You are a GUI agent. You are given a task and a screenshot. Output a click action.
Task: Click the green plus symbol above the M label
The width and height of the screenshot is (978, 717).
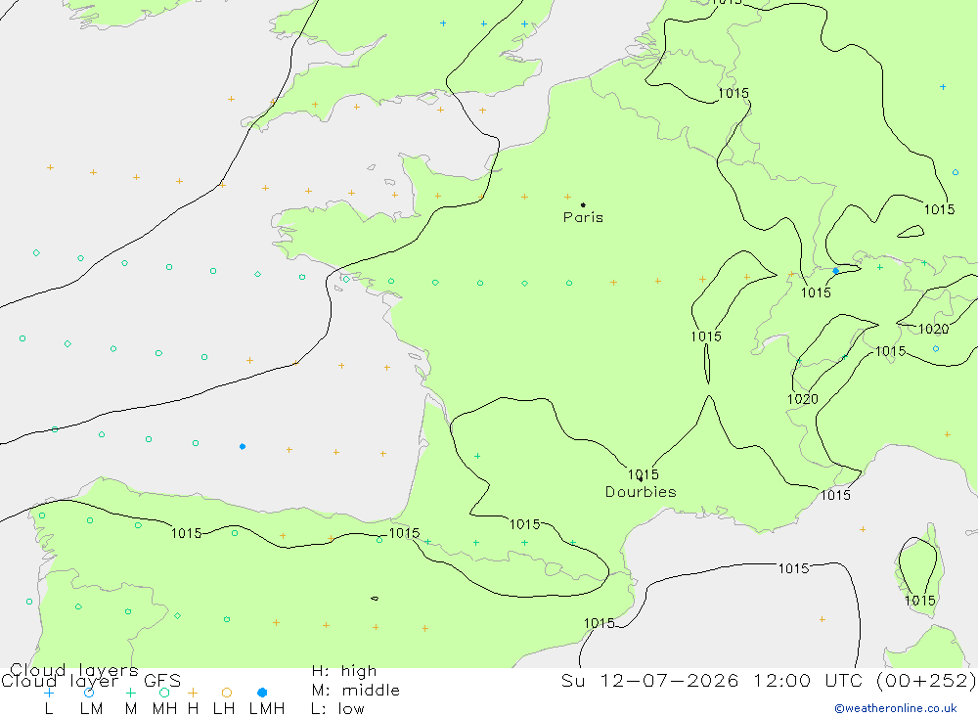point(130,693)
